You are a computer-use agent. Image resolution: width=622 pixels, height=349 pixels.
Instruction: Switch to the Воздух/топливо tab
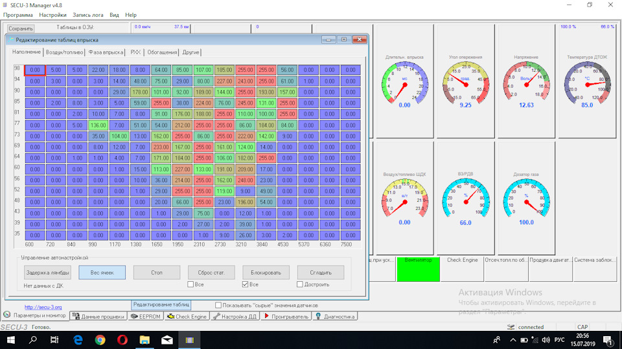64,52
